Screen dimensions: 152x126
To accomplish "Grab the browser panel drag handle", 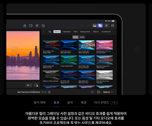I will point(44,31).
